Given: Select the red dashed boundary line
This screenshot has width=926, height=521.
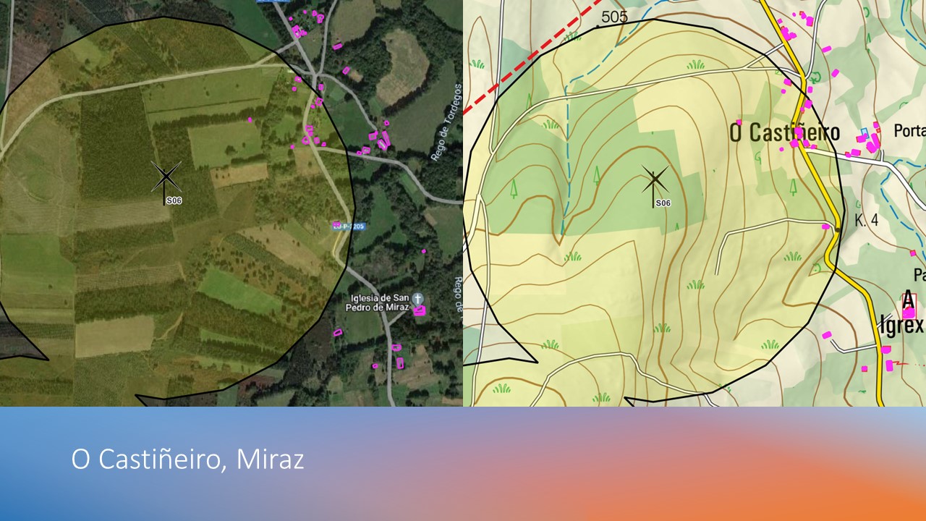Looking at the screenshot, I should point(532,57).
